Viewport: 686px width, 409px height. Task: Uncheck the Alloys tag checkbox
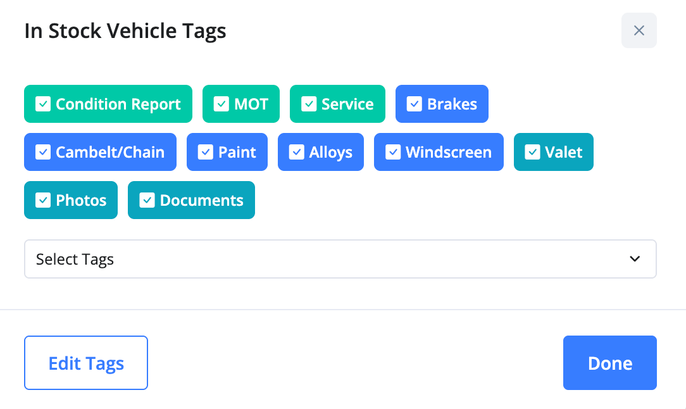tap(297, 152)
